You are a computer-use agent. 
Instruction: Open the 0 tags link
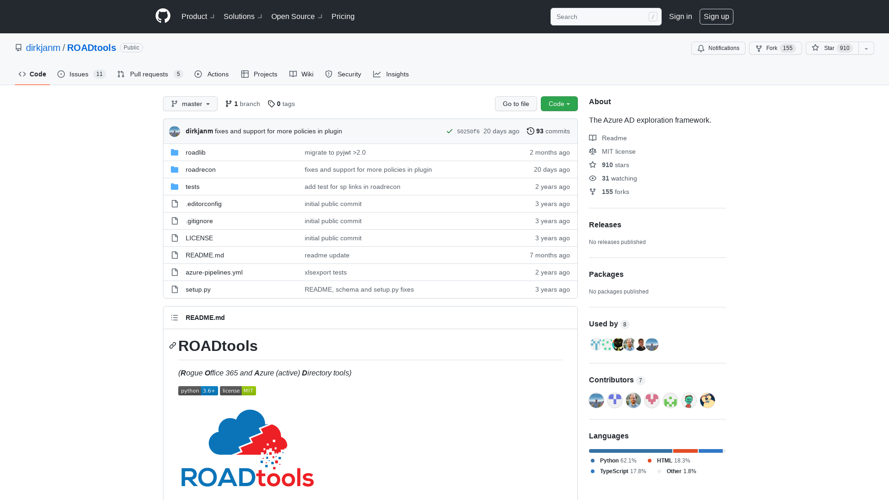click(x=281, y=104)
